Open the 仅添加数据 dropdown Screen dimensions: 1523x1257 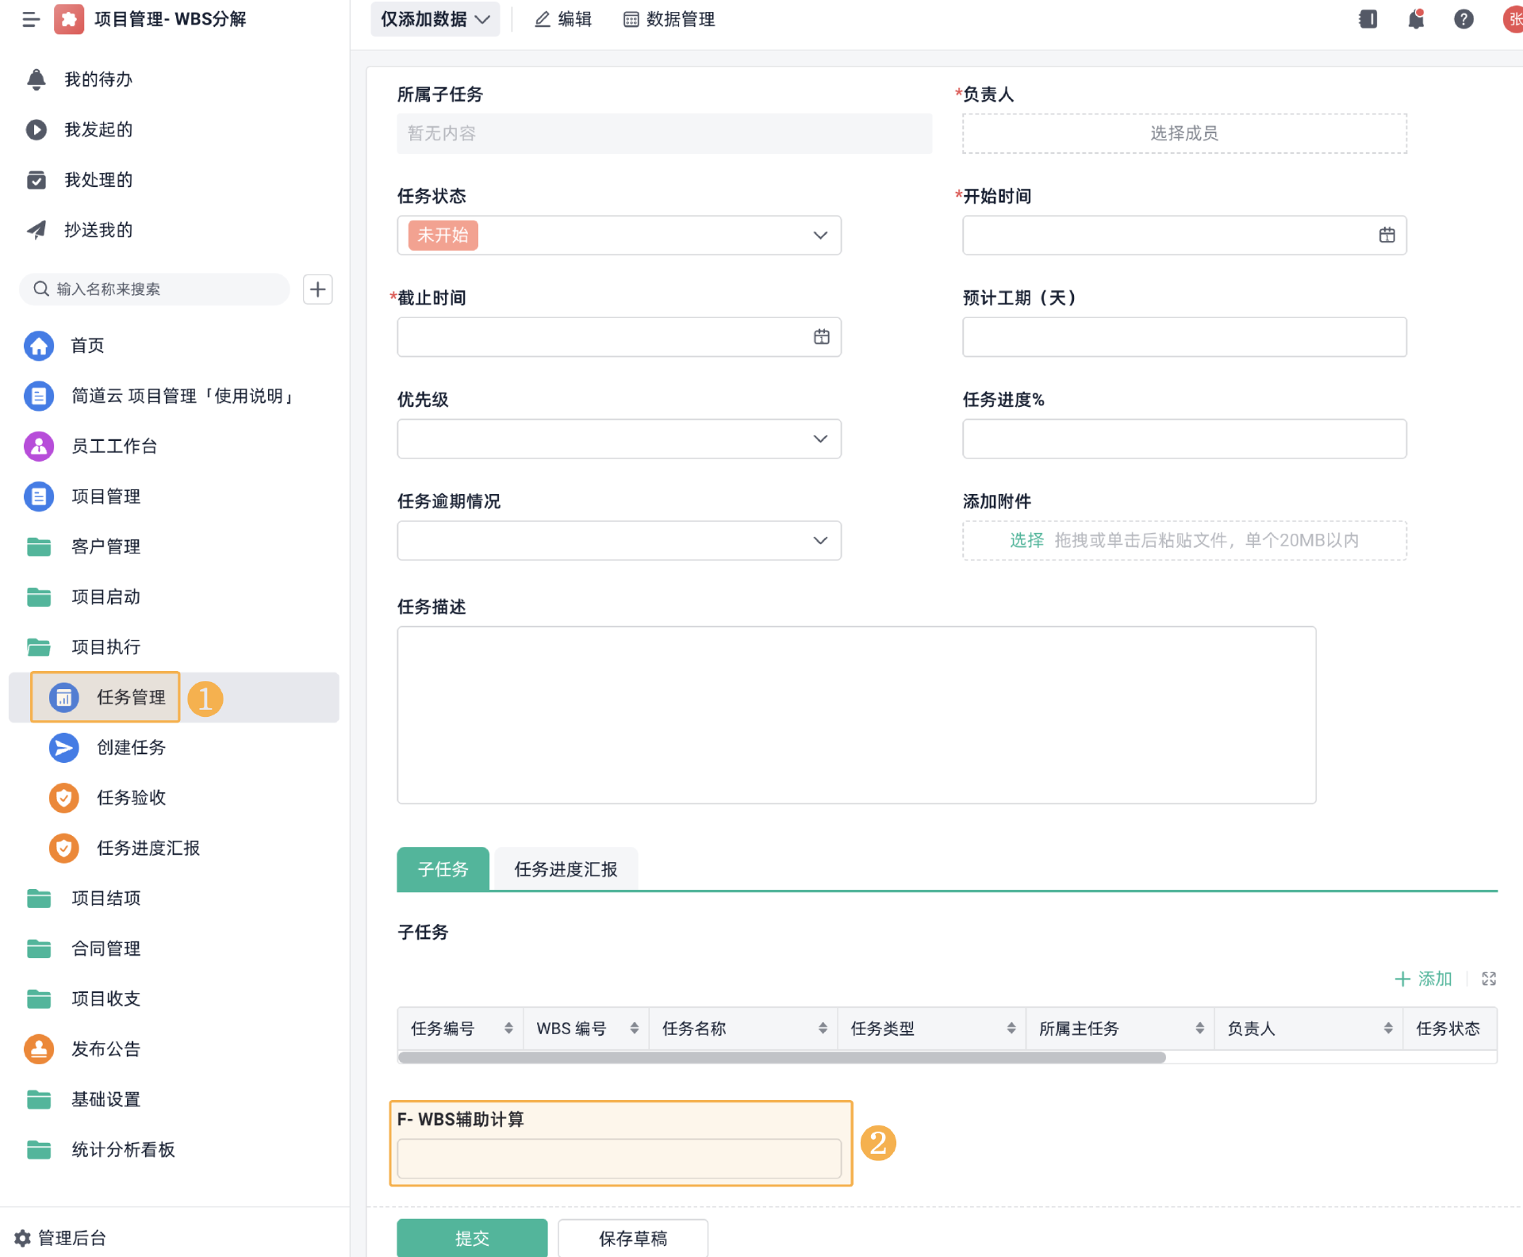(435, 19)
